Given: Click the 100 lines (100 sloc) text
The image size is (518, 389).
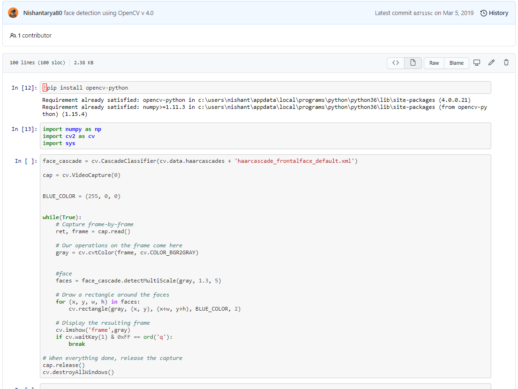Looking at the screenshot, I should click(38, 63).
